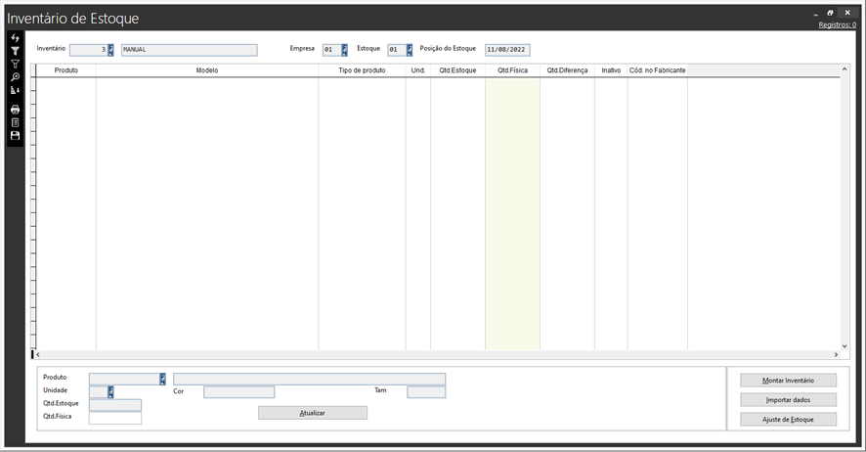Click the Atualizar button
The height and width of the screenshot is (452, 866).
click(x=313, y=413)
